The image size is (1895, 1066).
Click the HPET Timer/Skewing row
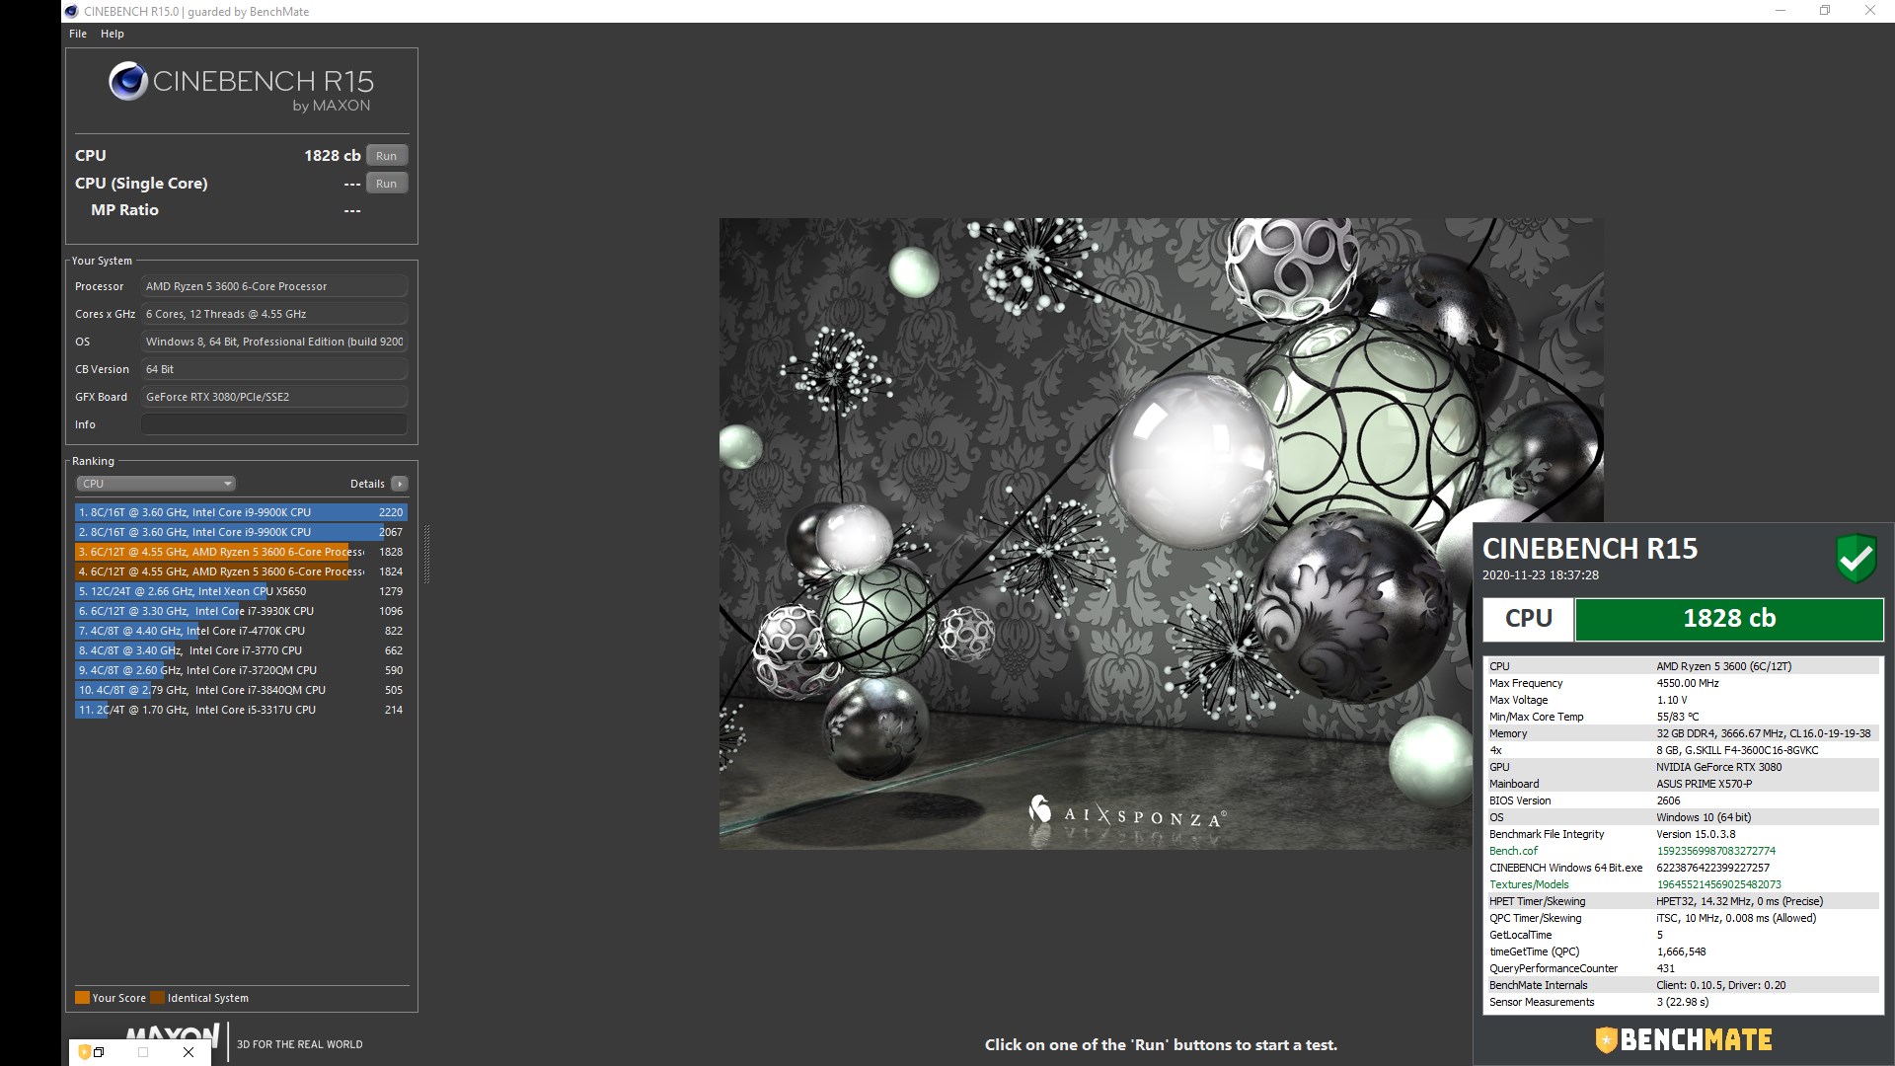pyautogui.click(x=1684, y=901)
